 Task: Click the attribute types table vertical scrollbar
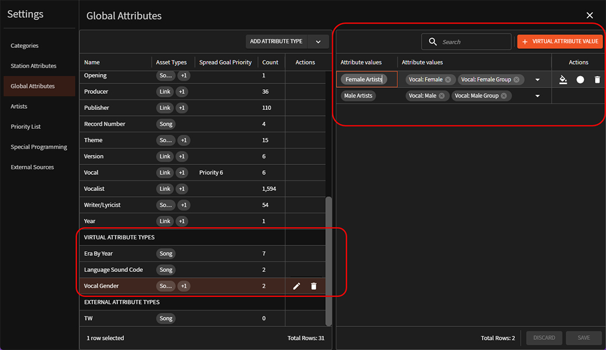point(329,261)
